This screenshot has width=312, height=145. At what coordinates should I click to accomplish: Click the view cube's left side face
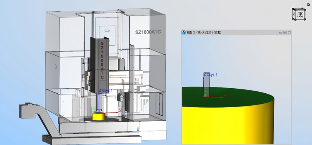point(294,14)
